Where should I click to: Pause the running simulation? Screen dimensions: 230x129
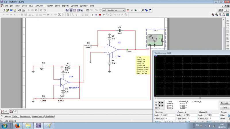click(96, 15)
